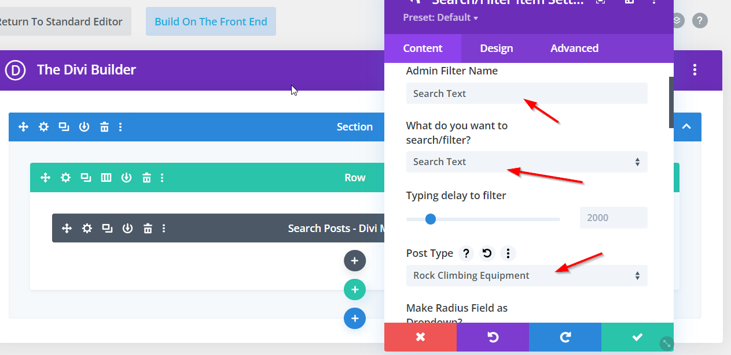Click the Section move handle icon
Screen dimensions: 731x355
click(23, 127)
